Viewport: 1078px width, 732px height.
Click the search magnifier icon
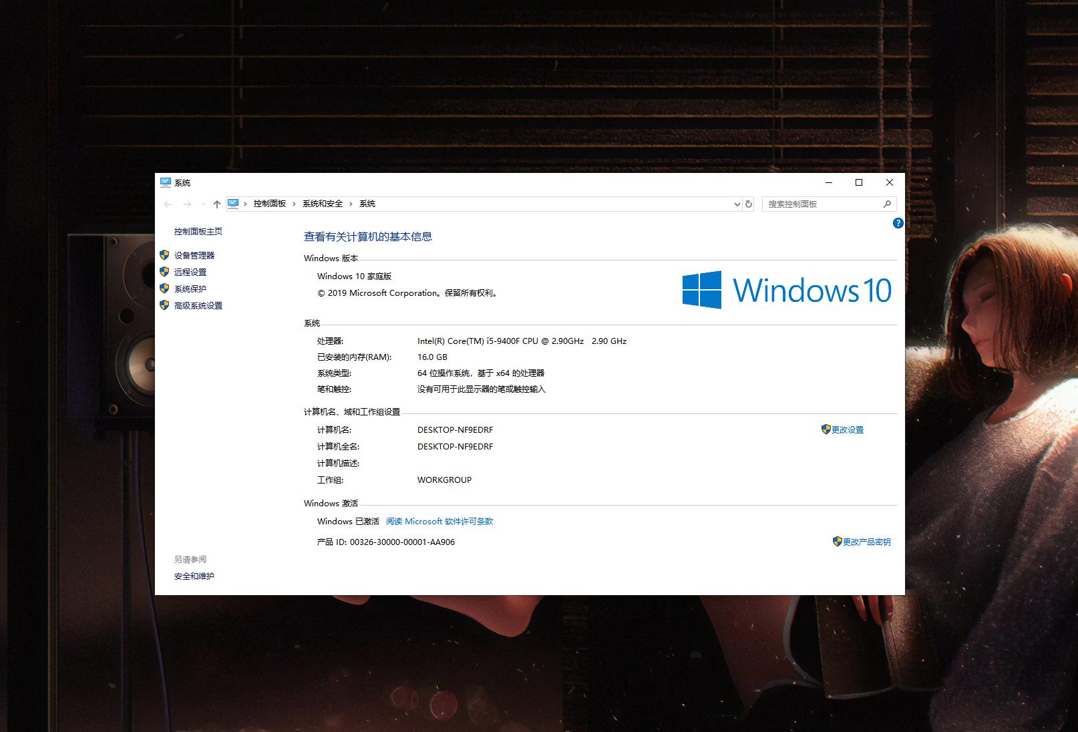coord(887,204)
